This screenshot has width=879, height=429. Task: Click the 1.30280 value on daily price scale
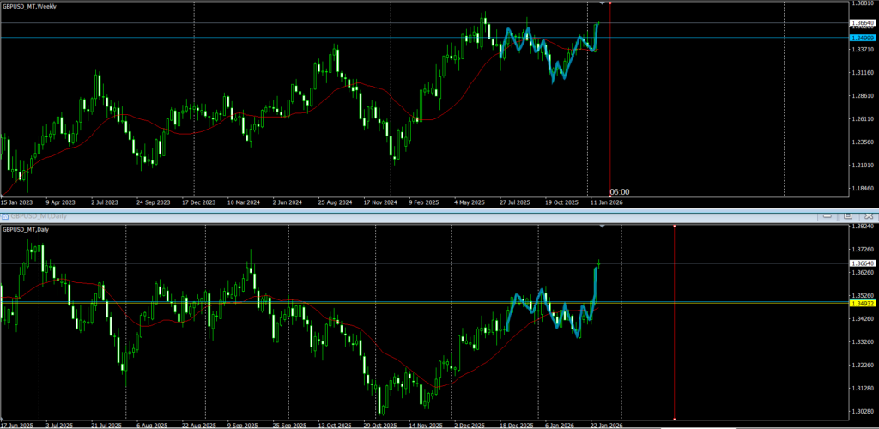[860, 389]
